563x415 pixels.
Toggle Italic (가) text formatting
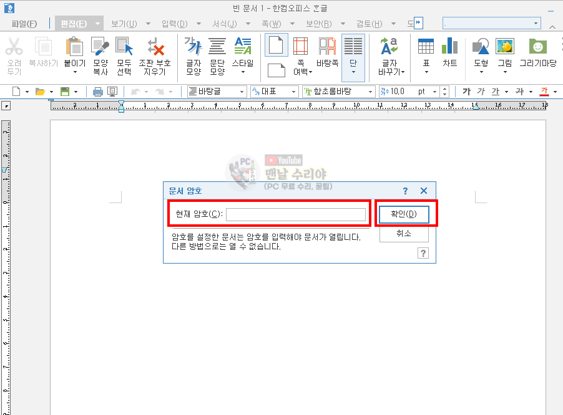481,92
